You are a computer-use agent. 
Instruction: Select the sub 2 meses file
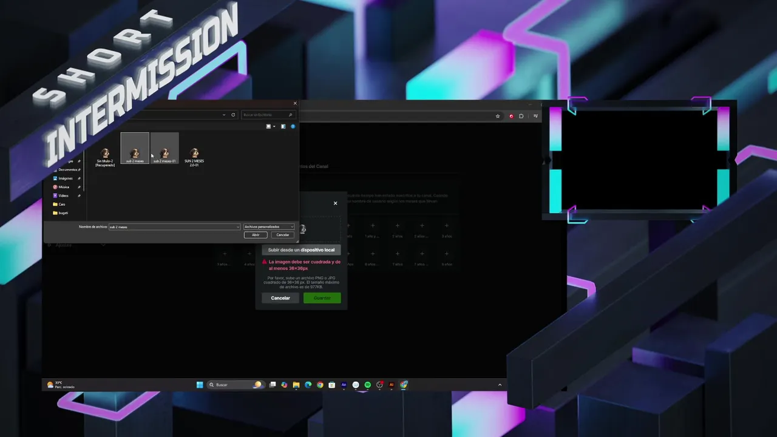tap(135, 149)
